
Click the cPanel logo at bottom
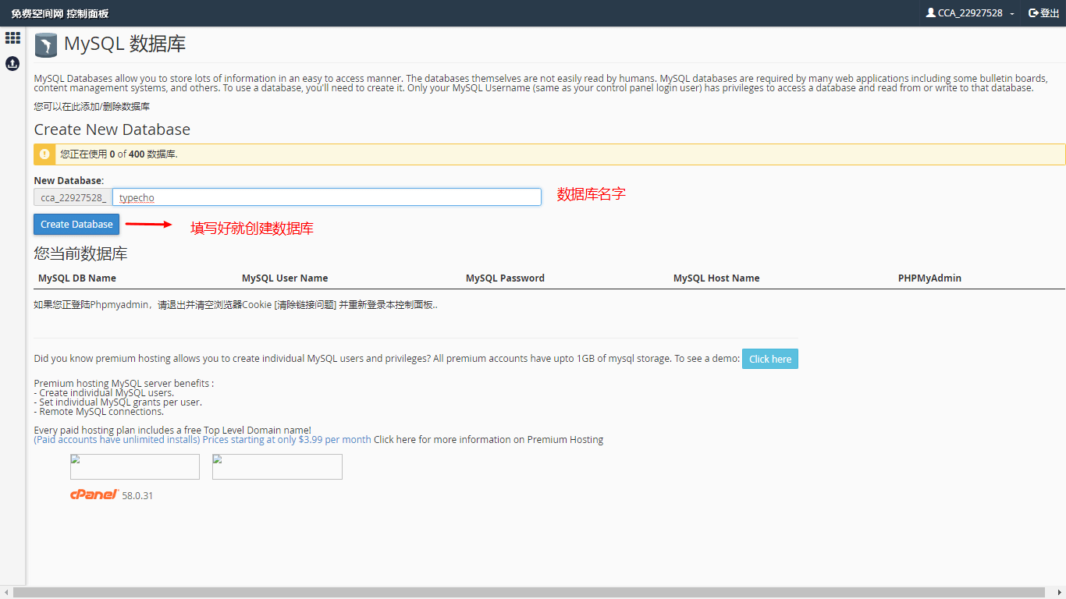[x=94, y=494]
